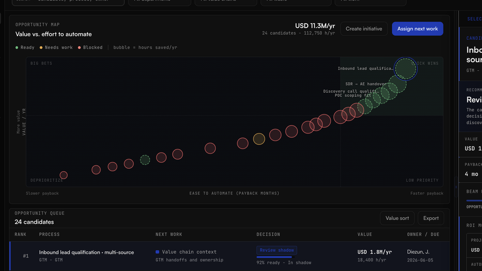This screenshot has height=271, width=482.
Task: Click the 'POC scoping fit' bubble label
Action: click(353, 95)
